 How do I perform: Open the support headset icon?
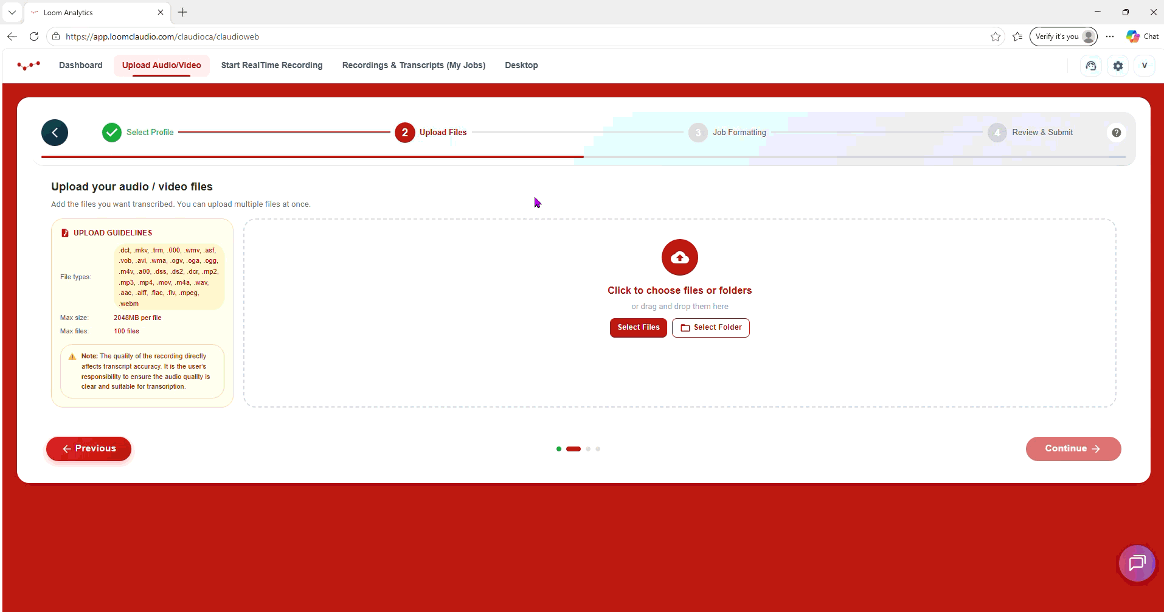click(x=1091, y=66)
